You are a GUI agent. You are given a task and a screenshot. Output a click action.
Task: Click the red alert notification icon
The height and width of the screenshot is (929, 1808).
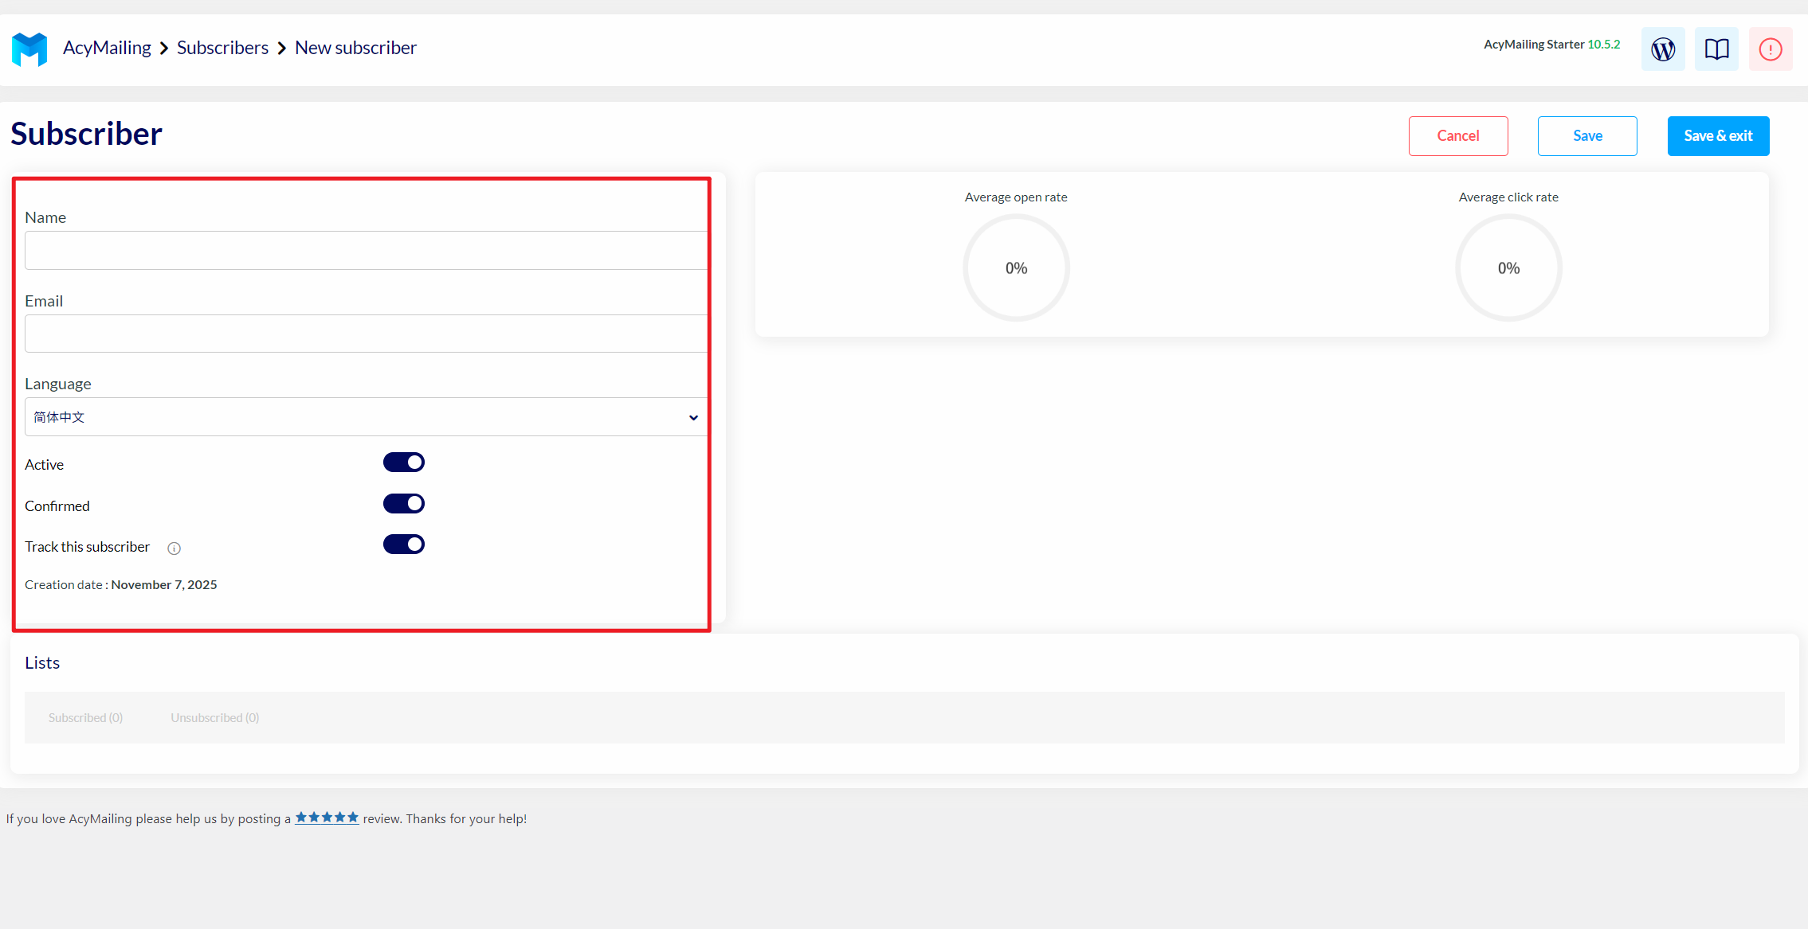coord(1770,49)
